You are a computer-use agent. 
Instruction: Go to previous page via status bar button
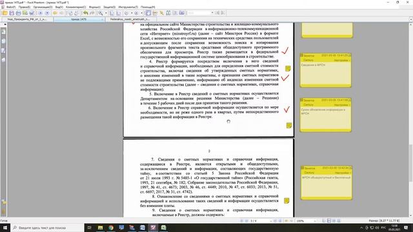pyautogui.click(x=247, y=221)
